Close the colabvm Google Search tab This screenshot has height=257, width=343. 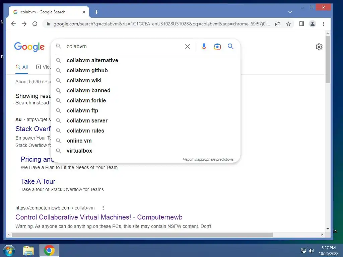(x=83, y=12)
